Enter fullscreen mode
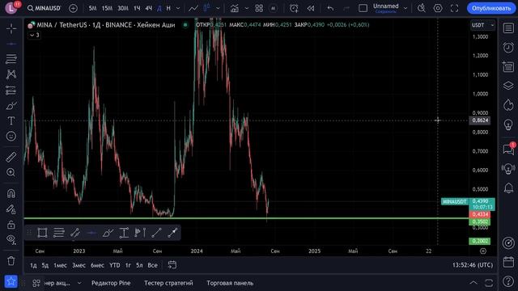Screen dimensions: 518x291 [454, 8]
